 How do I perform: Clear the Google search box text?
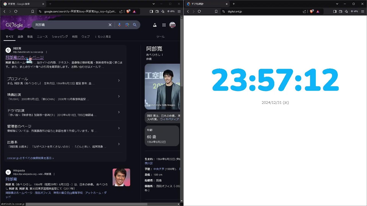point(110,25)
